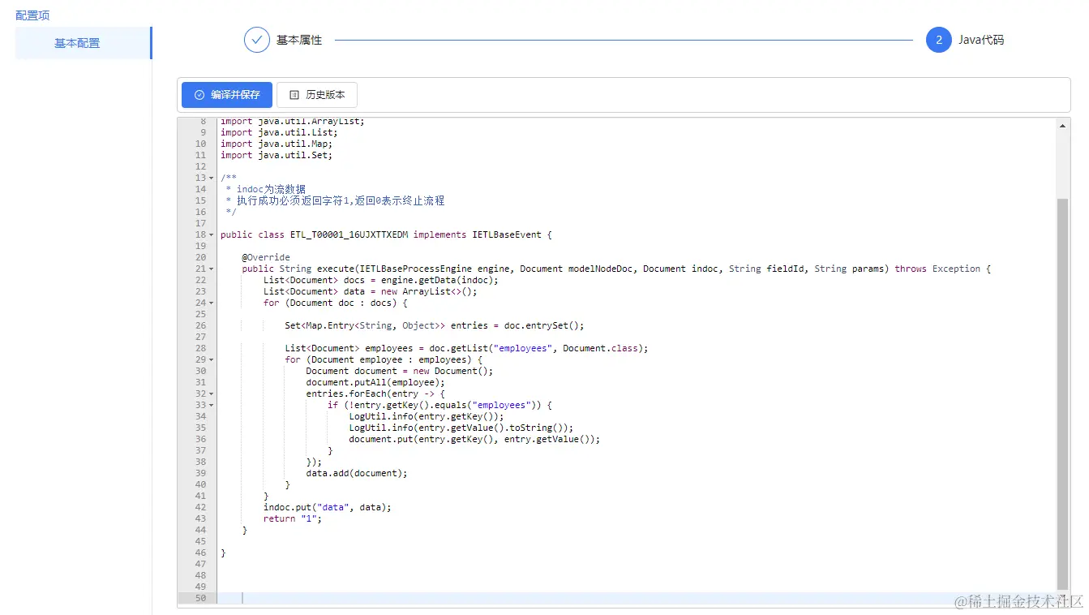
Task: Click document.put(entry.getKey(), entry.getValue()); line
Action: tap(475, 439)
